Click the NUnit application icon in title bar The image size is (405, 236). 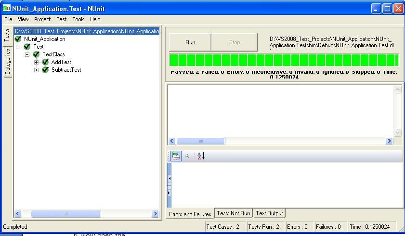coord(6,9)
